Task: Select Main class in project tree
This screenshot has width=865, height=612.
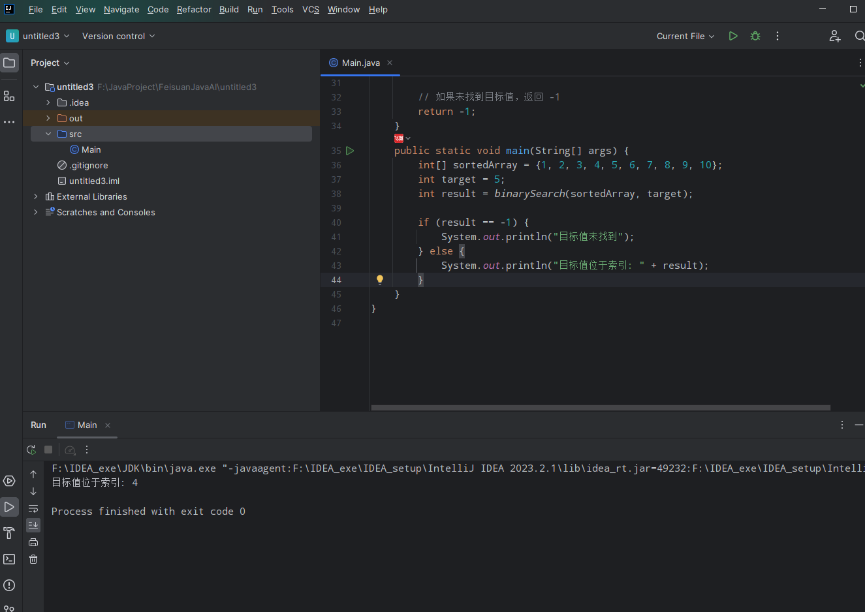Action: [x=86, y=149]
